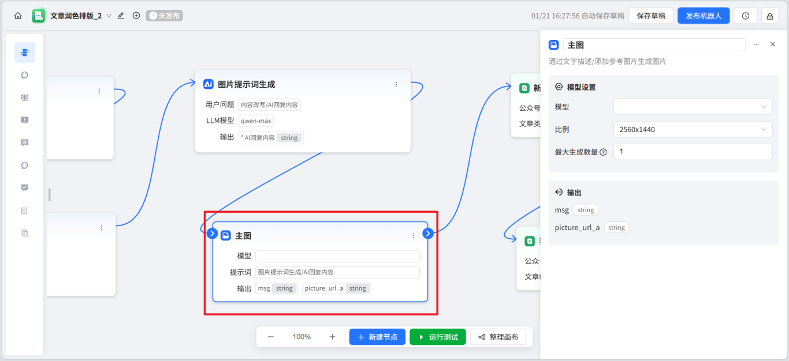
Task: Click 运行测试 at the bottom toolbar
Action: tap(437, 337)
